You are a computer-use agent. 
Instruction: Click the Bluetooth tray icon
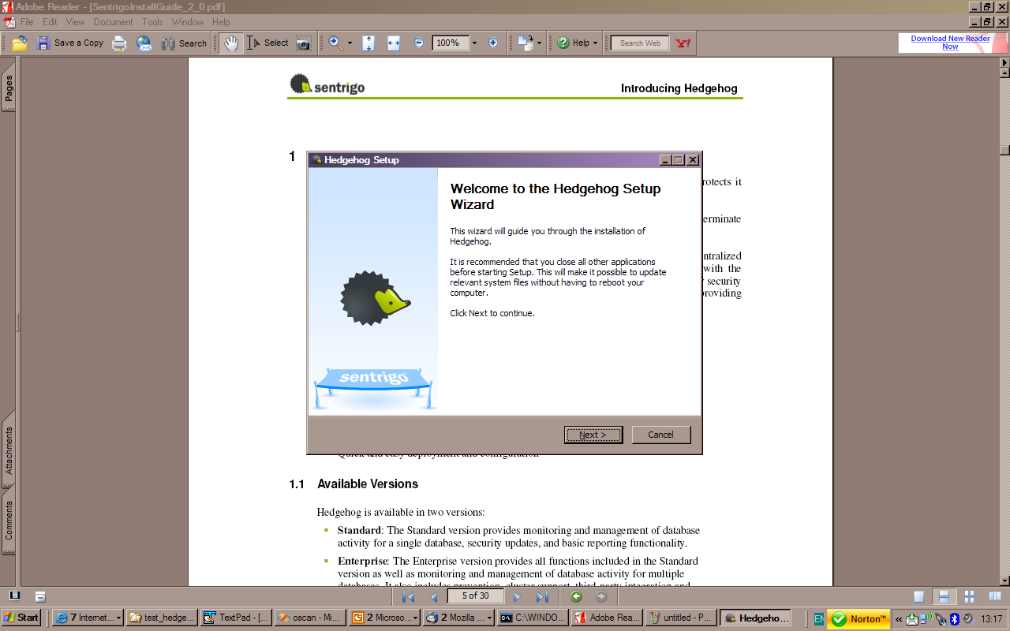point(954,619)
